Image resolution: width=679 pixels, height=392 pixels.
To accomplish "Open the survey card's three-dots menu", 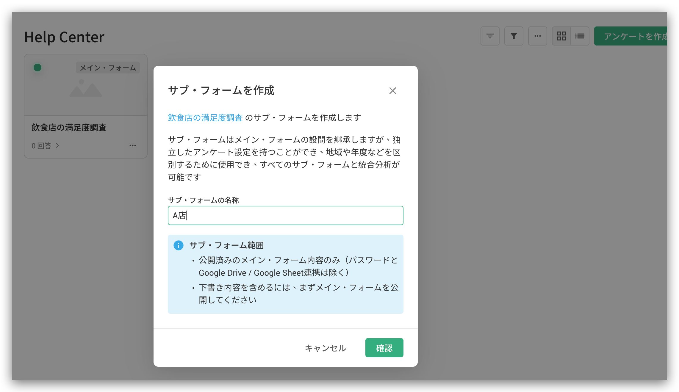I will (133, 145).
